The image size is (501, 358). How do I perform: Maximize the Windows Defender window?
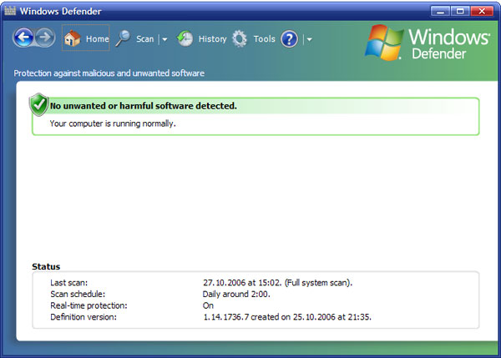[x=460, y=11]
